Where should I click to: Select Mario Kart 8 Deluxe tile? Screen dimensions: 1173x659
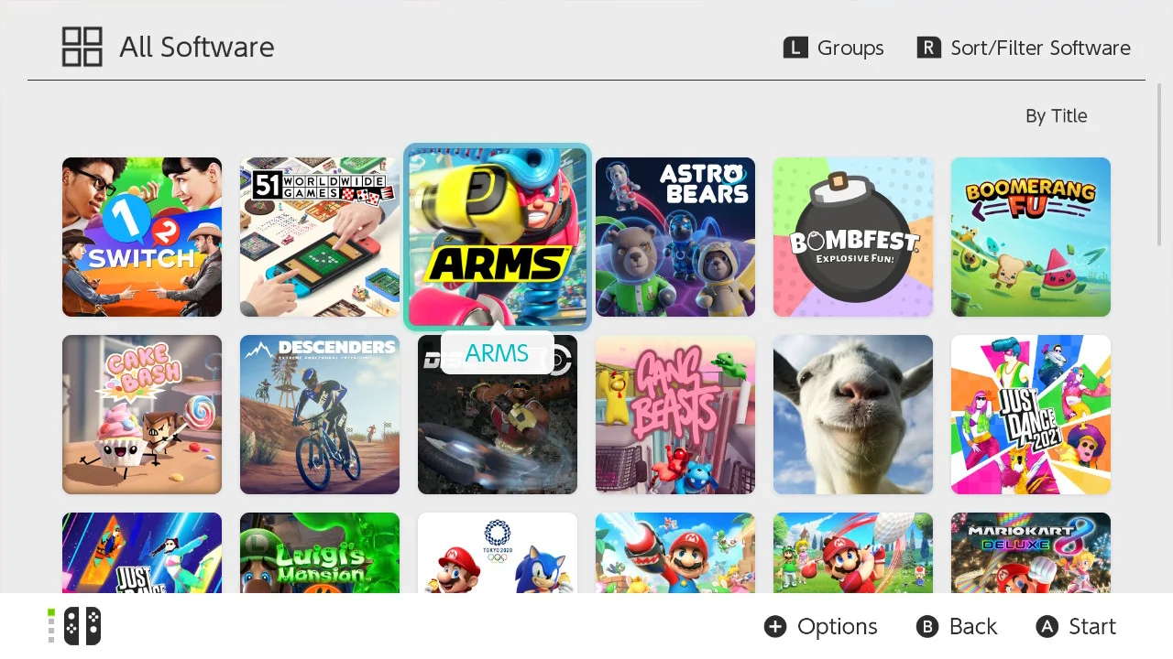coord(1031,553)
